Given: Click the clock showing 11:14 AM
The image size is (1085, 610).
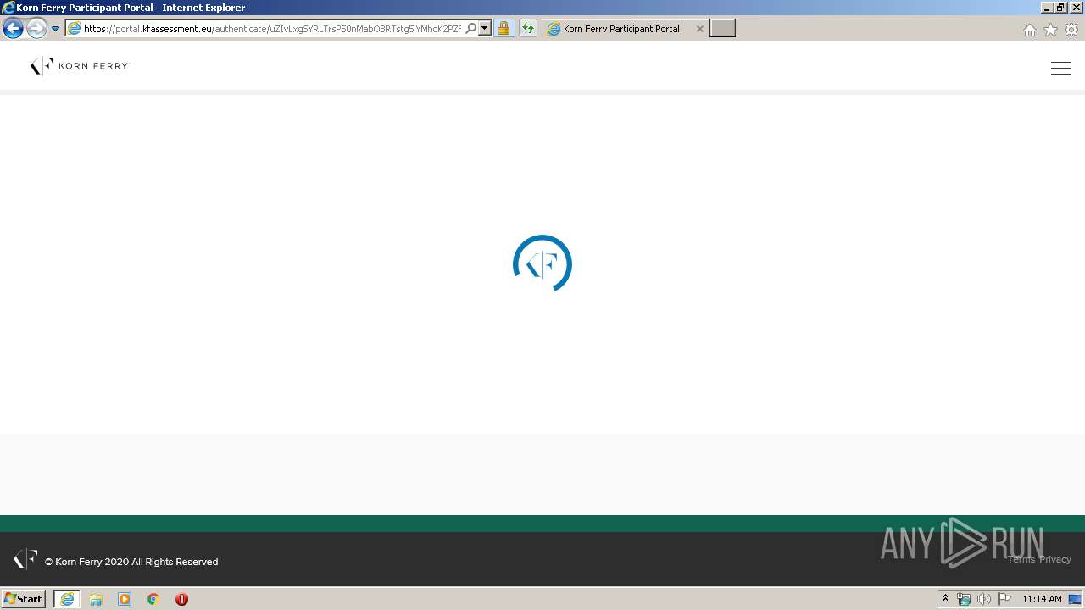Looking at the screenshot, I should (x=1042, y=599).
